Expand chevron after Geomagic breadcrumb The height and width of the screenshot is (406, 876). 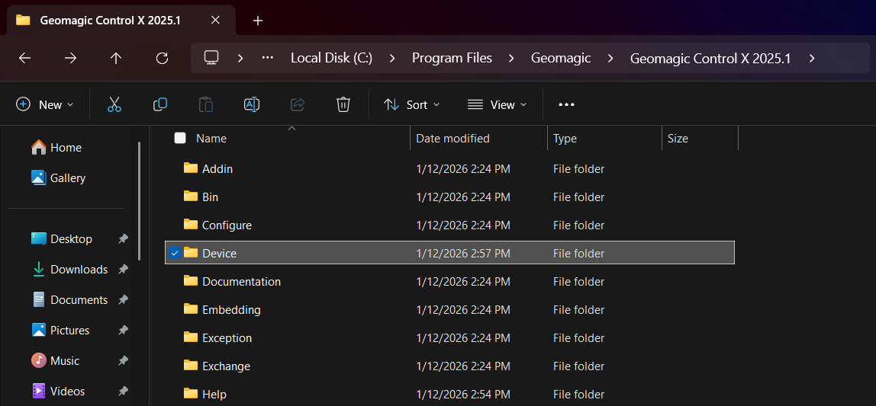click(610, 58)
